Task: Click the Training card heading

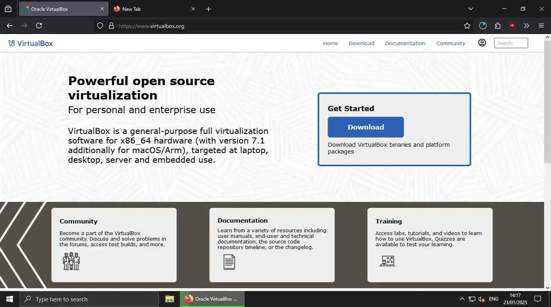Action: tap(388, 221)
